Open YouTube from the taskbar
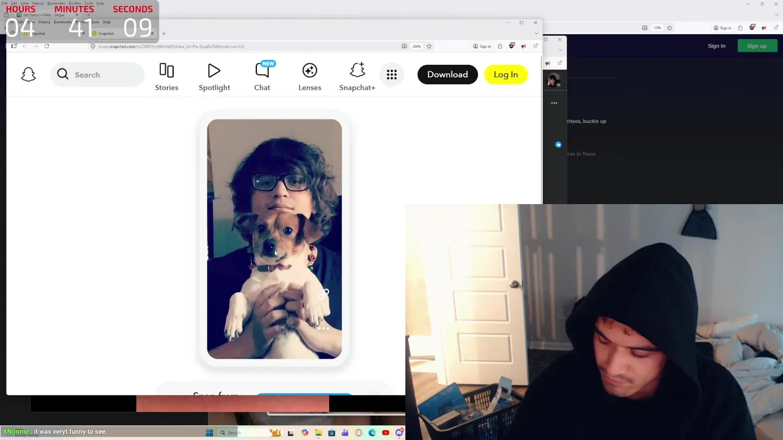 385,433
